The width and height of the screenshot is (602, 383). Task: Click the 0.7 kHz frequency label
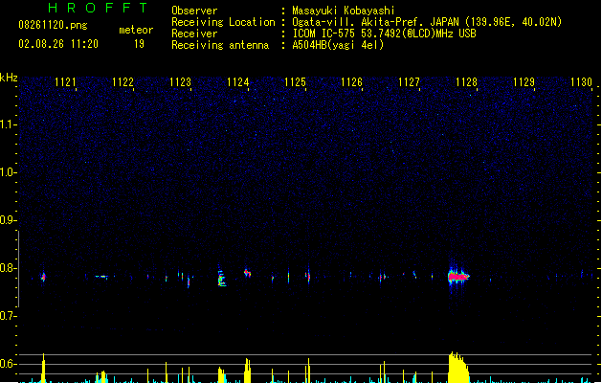[x=8, y=316]
